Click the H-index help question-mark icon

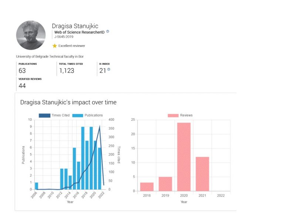point(109,69)
